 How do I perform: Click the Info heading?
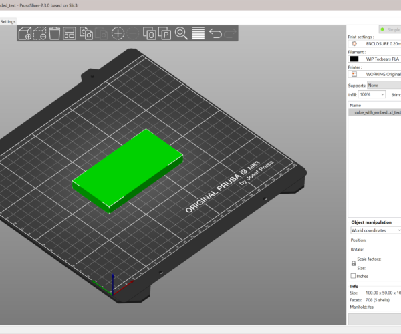(x=354, y=286)
